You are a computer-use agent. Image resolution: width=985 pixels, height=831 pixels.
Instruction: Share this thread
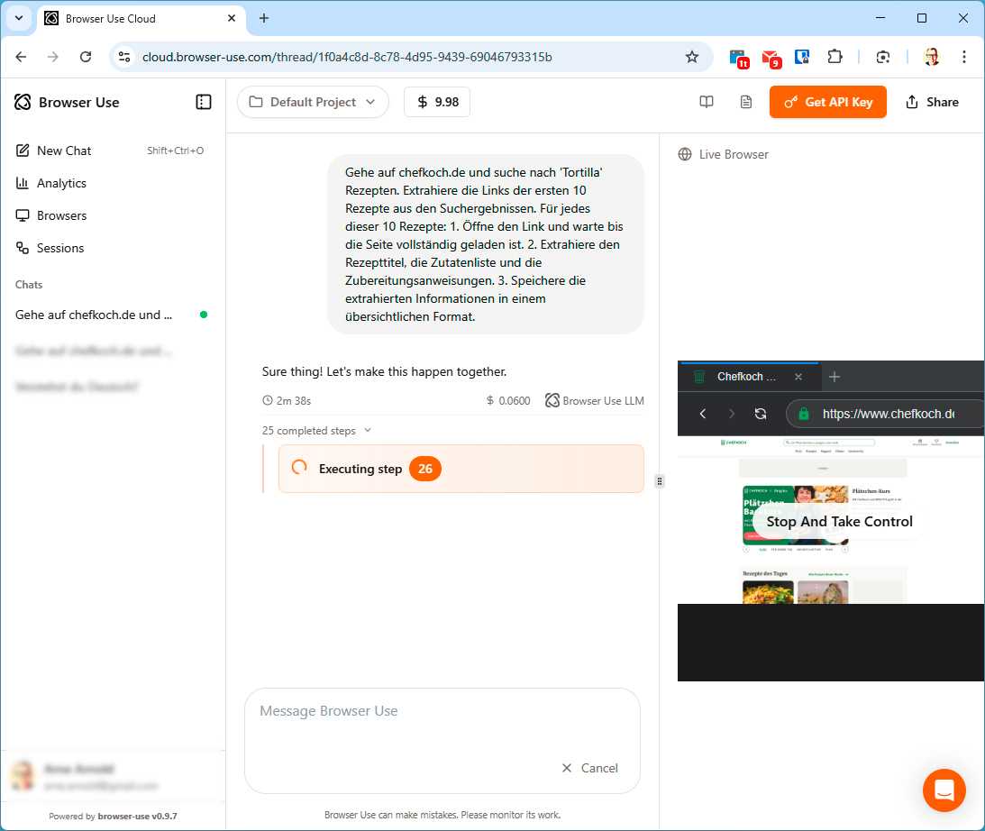[932, 102]
